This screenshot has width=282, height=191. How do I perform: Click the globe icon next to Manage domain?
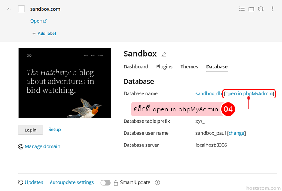click(x=21, y=146)
